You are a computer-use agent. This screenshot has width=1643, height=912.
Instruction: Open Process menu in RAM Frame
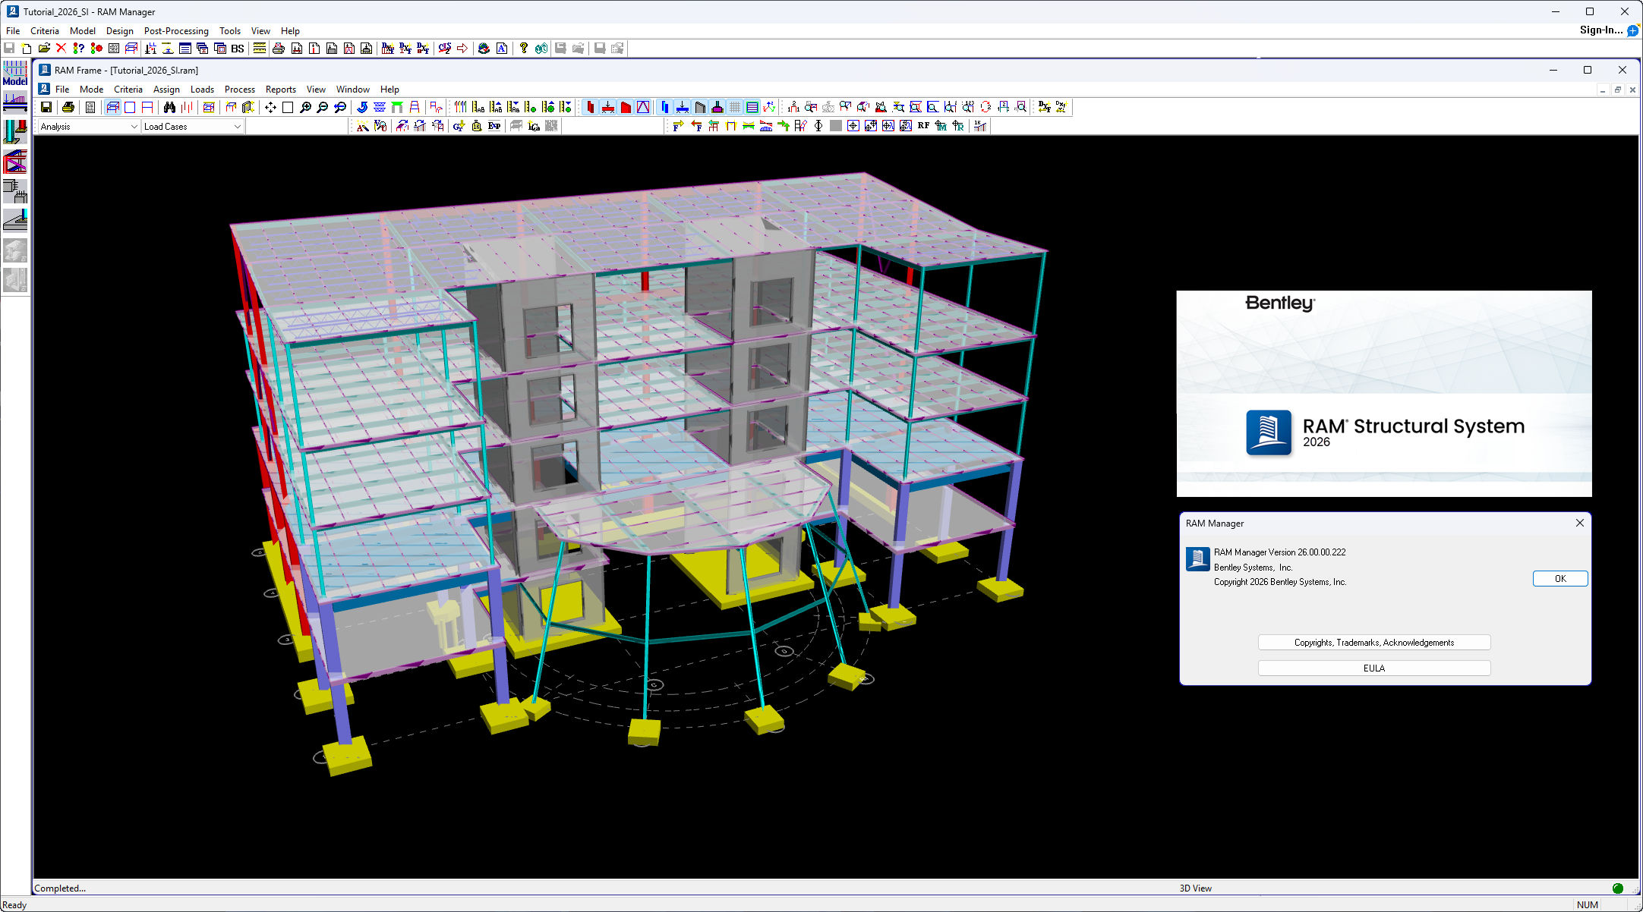click(240, 90)
